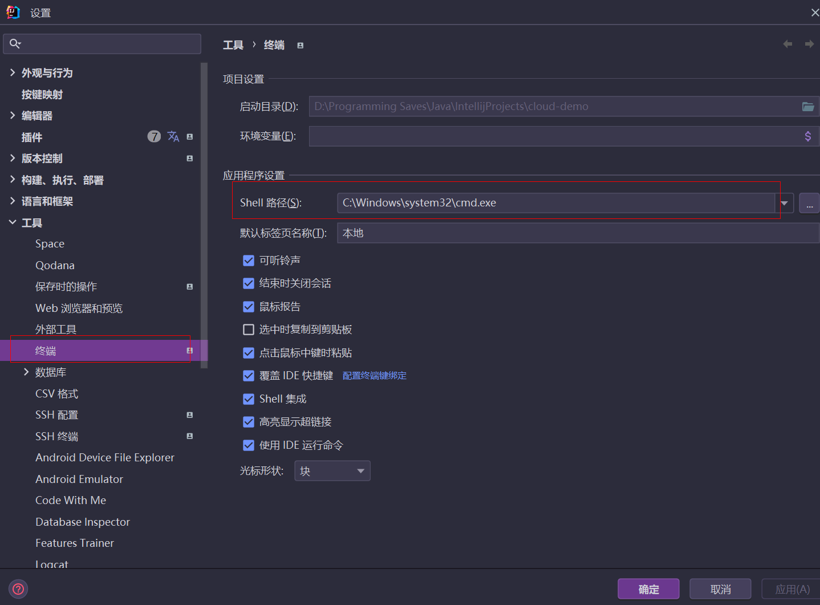Select 按键映射 in settings tree
The width and height of the screenshot is (820, 605).
pos(42,95)
